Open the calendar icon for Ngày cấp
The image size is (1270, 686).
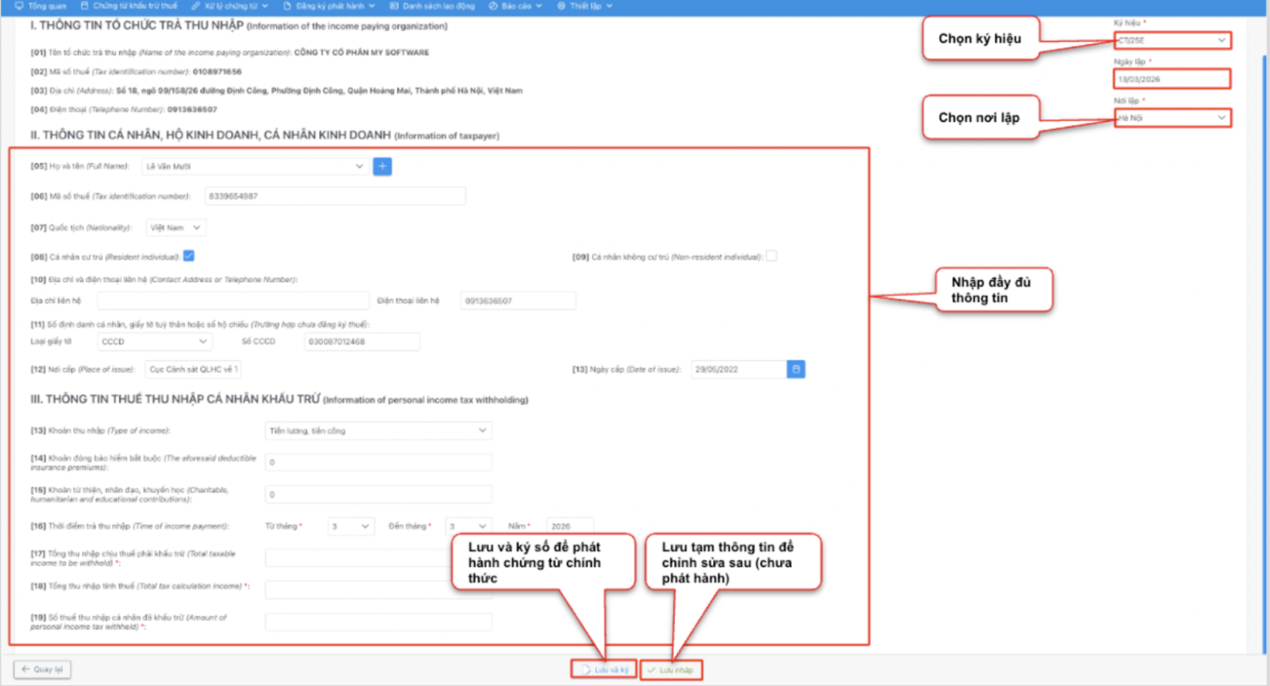[795, 369]
